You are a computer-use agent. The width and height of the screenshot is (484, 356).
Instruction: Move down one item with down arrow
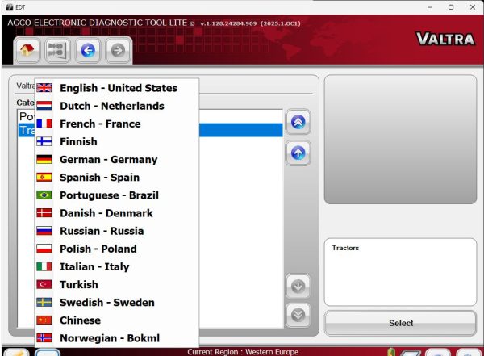(298, 286)
